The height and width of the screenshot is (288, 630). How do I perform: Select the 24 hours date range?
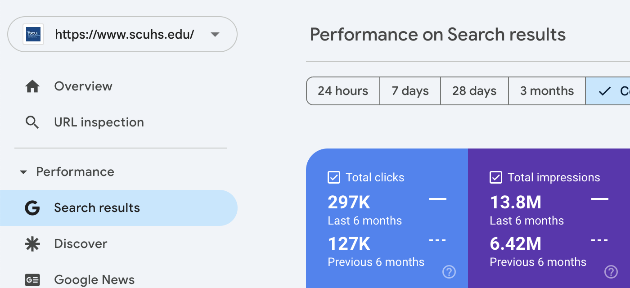click(343, 91)
